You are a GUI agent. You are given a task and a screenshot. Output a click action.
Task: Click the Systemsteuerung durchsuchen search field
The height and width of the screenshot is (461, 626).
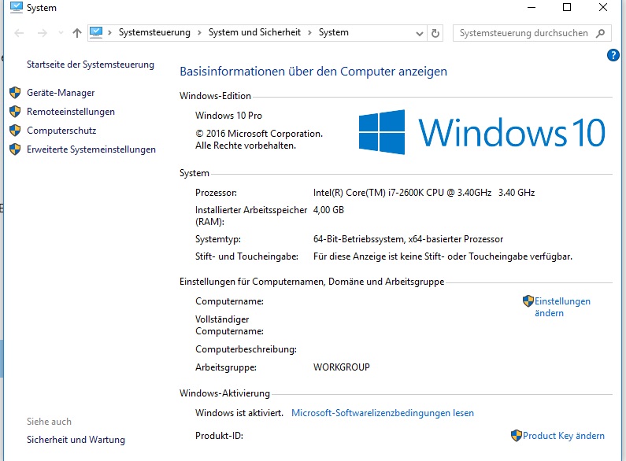click(x=532, y=33)
